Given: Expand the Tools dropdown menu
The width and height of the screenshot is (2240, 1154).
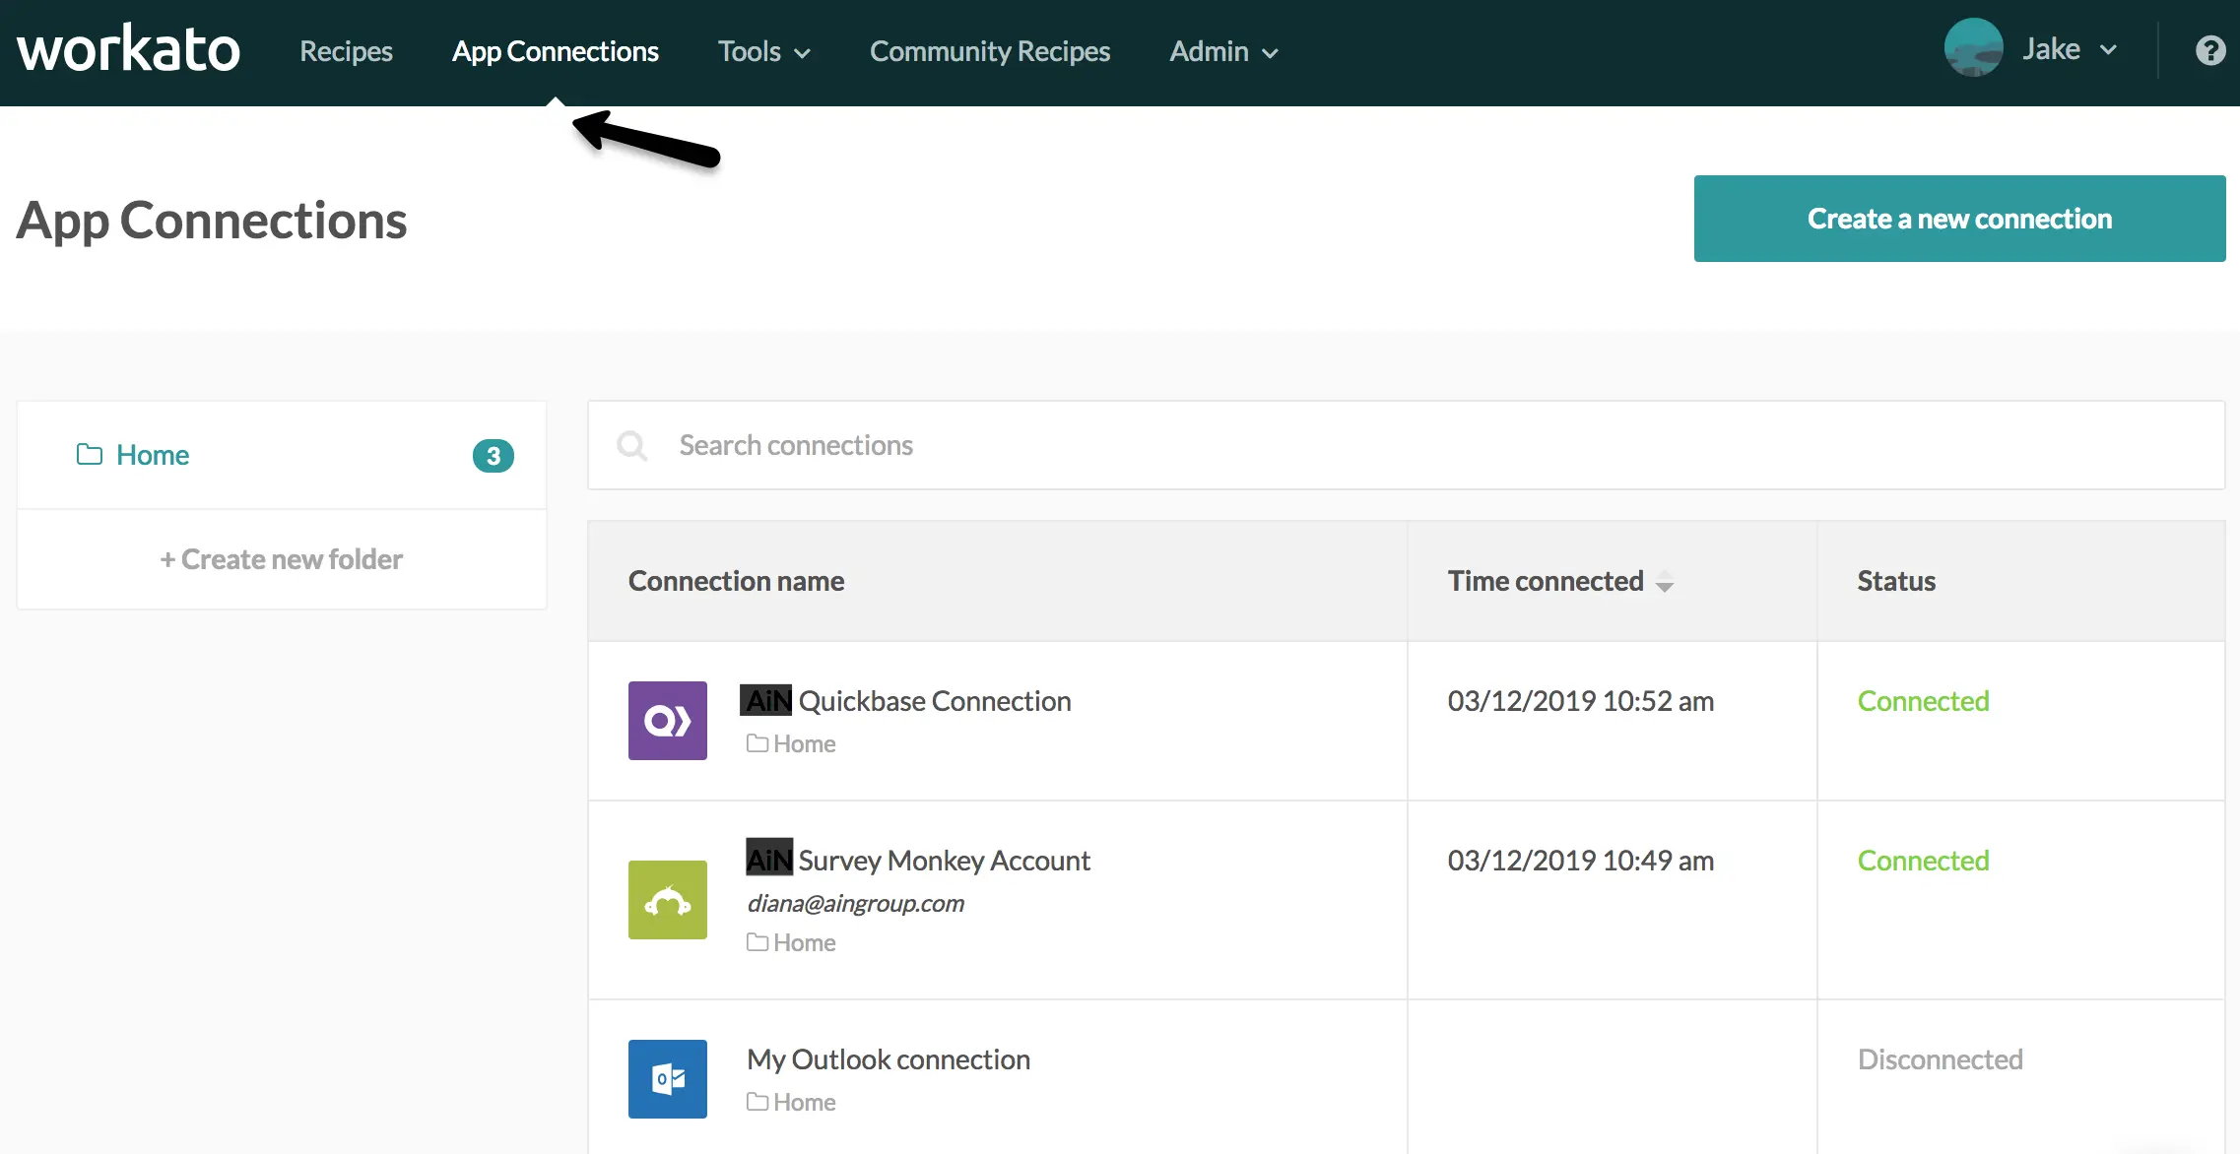Looking at the screenshot, I should (x=764, y=51).
